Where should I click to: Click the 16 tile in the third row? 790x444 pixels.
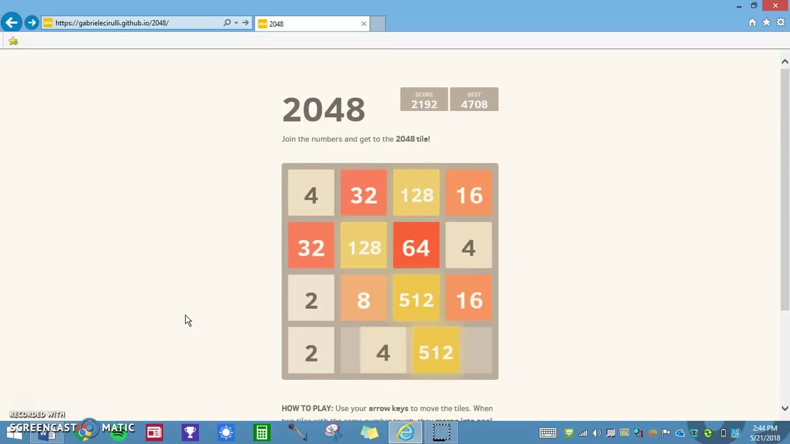468,298
